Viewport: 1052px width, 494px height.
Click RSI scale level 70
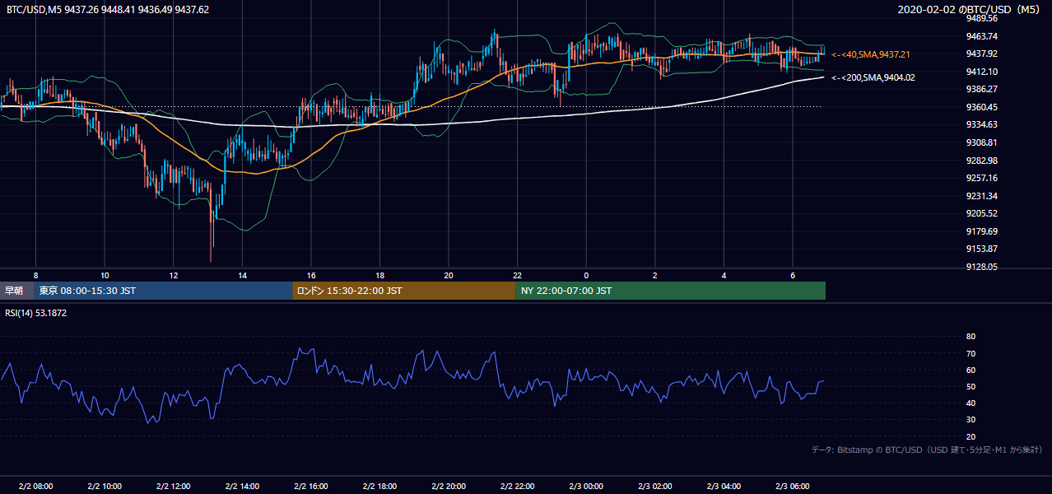[x=971, y=354]
